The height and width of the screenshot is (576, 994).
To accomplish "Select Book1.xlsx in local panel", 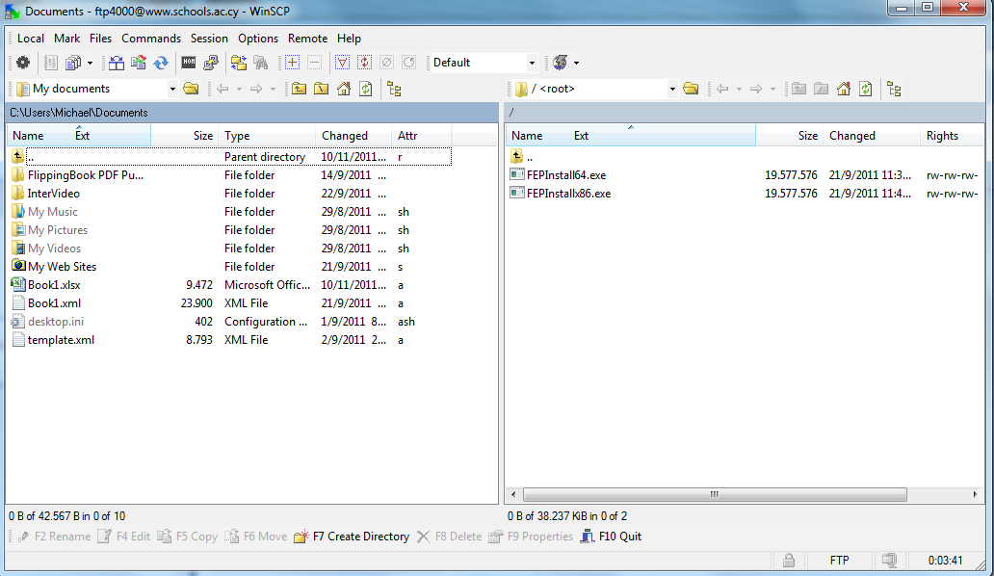I will coord(54,285).
